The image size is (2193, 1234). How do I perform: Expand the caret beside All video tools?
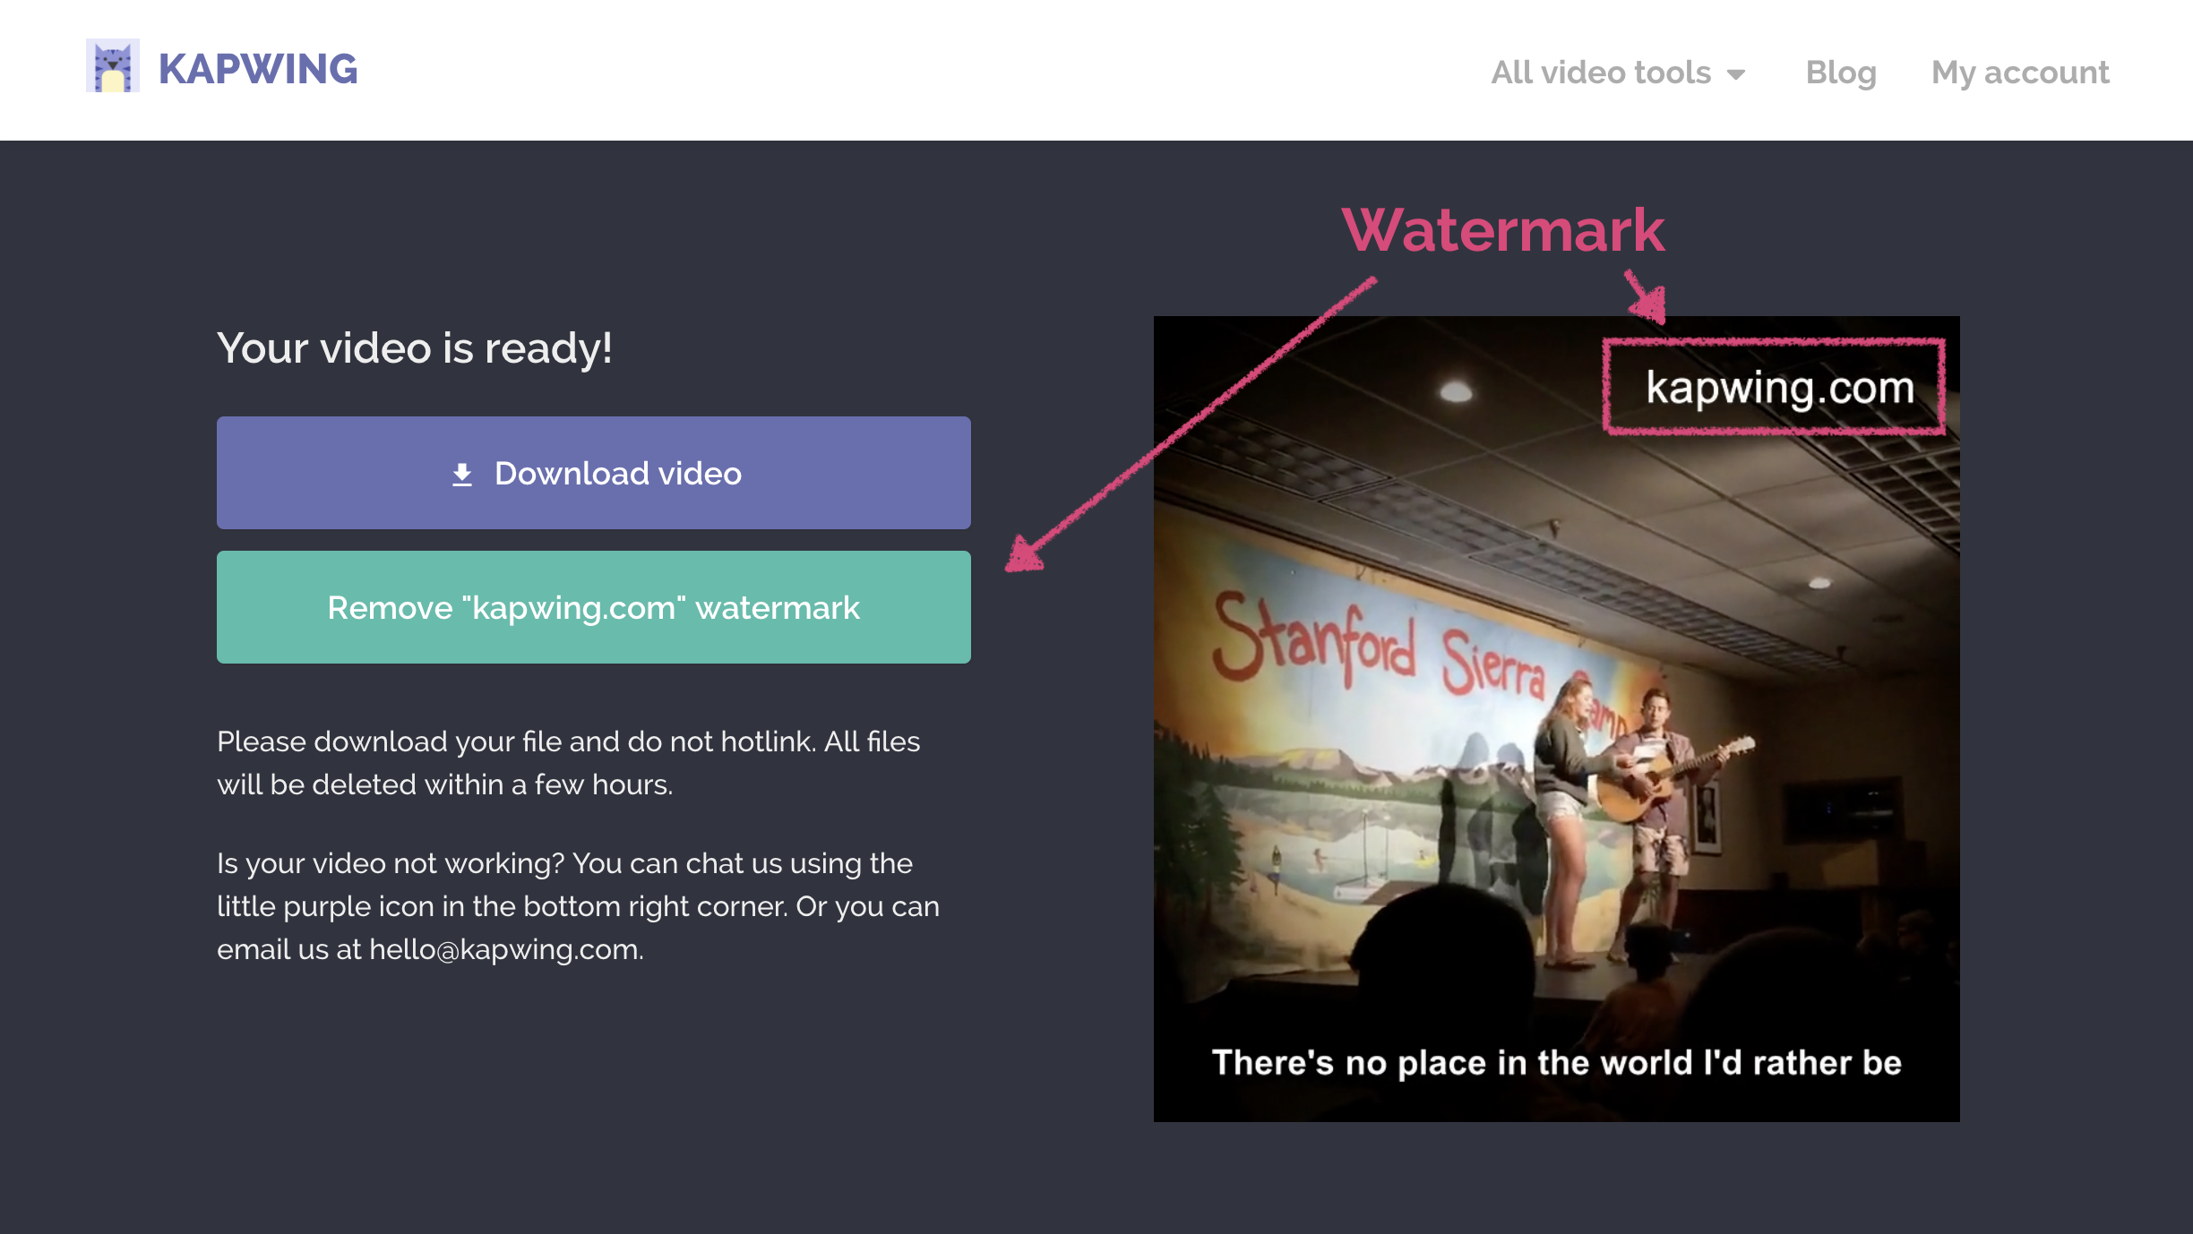point(1736,74)
